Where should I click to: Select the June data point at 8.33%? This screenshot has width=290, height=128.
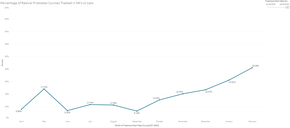click(67, 111)
